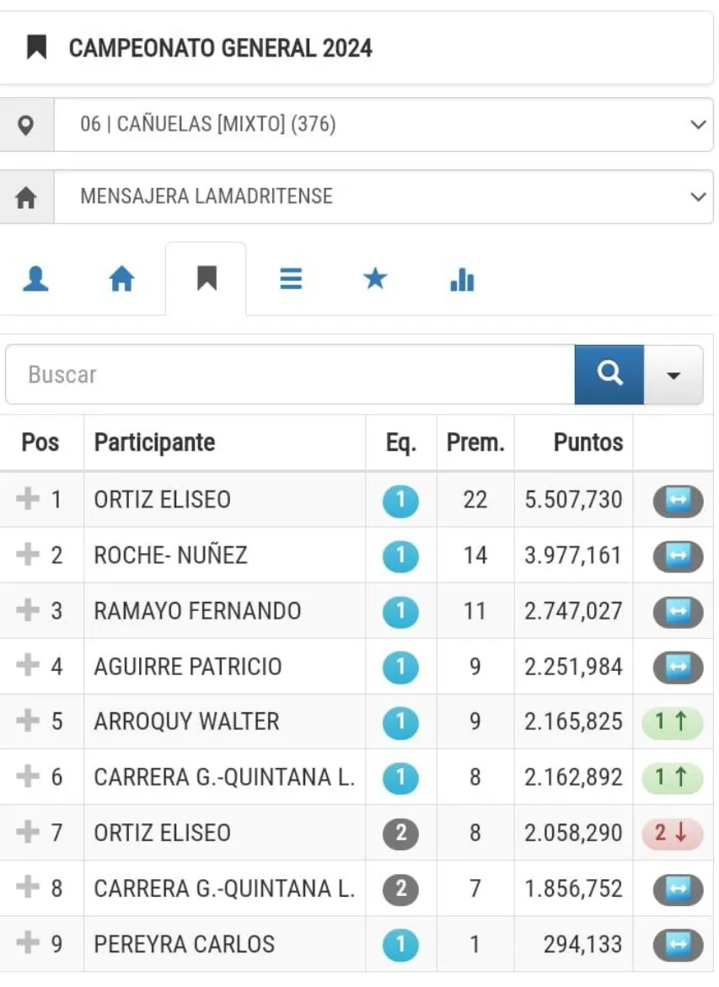Open the search options caret dropdown
The height and width of the screenshot is (987, 719).
click(x=673, y=375)
